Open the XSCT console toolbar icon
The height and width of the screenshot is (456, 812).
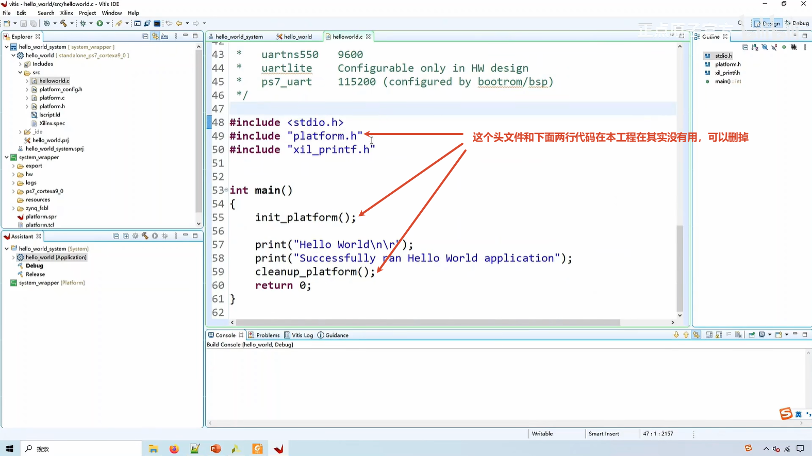[137, 23]
